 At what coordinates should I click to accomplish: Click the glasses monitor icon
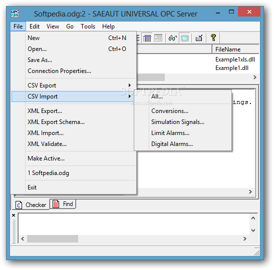pyautogui.click(x=173, y=38)
